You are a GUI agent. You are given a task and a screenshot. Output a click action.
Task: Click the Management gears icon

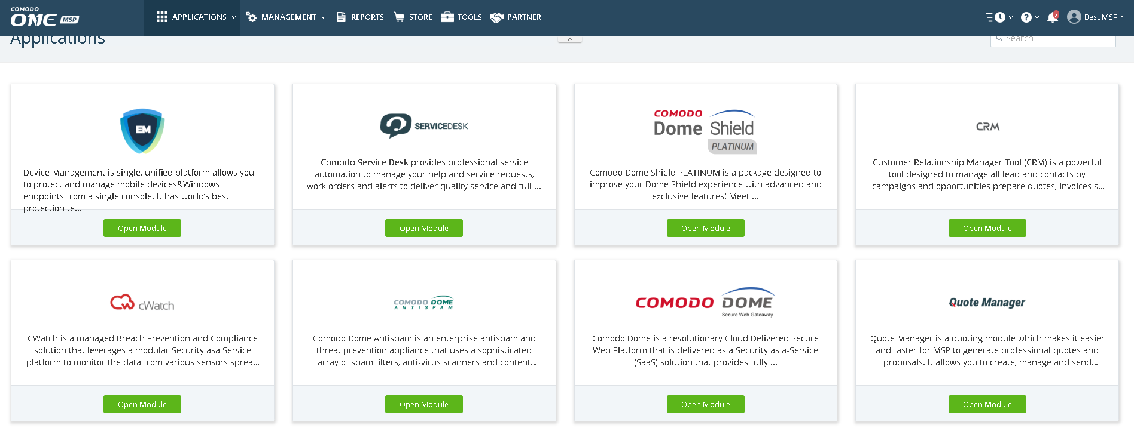(251, 17)
